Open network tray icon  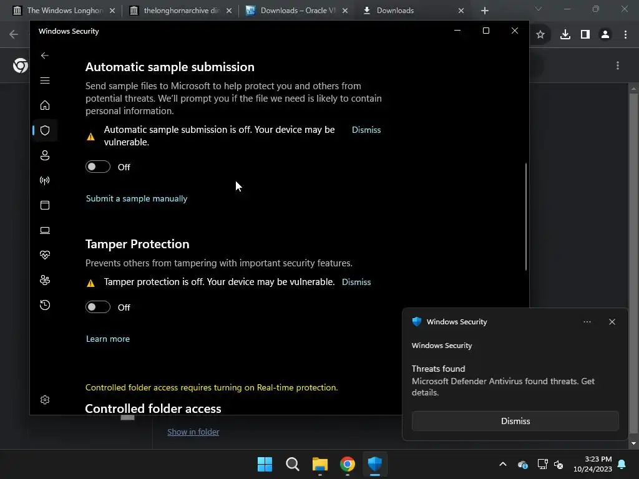(542, 464)
